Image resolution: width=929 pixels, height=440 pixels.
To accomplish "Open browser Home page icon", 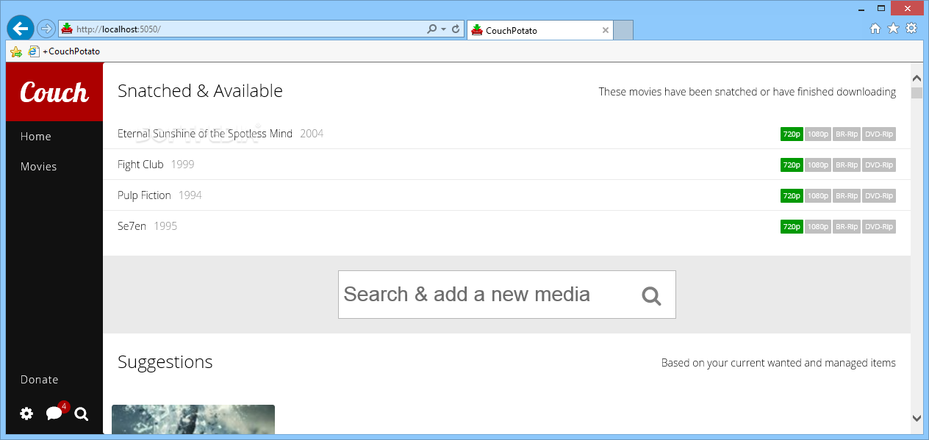I will 875,29.
